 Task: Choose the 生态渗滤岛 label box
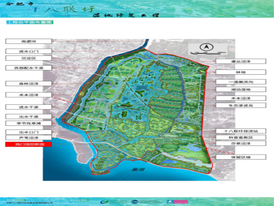[x=241, y=105]
